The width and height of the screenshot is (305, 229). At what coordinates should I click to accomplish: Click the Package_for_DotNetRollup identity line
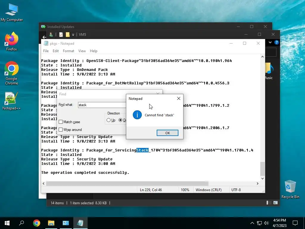pos(135,83)
